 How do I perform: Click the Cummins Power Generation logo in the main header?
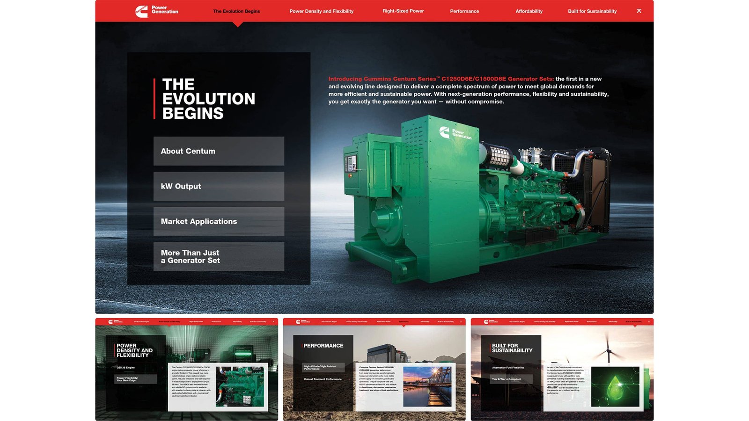[x=156, y=11]
